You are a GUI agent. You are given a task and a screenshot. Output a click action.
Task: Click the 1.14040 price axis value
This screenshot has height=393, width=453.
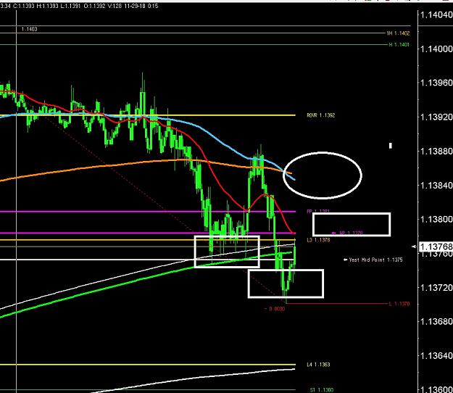click(436, 15)
